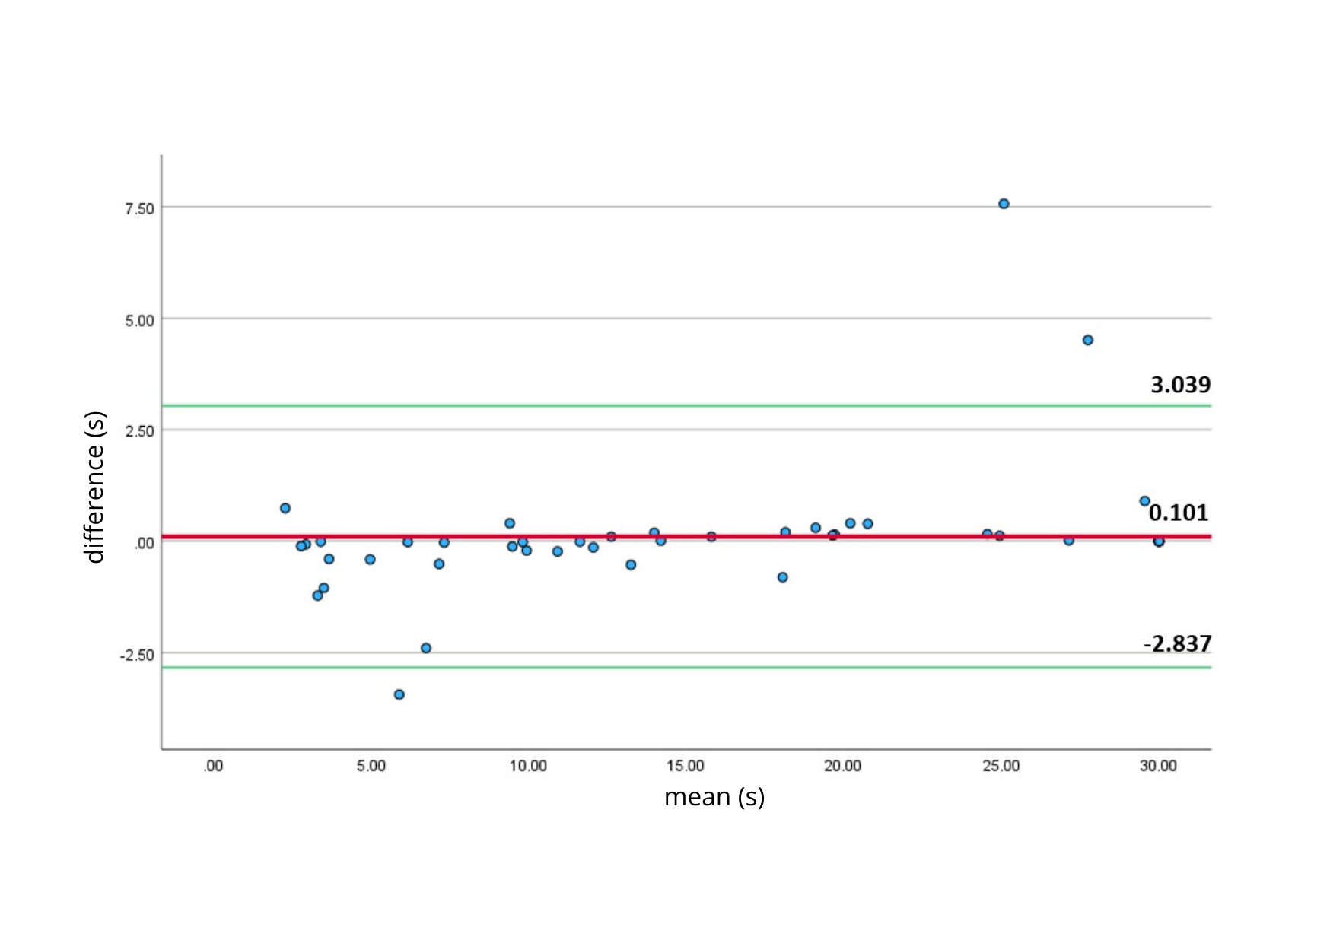Viewport: 1330px width, 943px height.
Task: Click the 3.039 upper limit label
Action: 1179,386
